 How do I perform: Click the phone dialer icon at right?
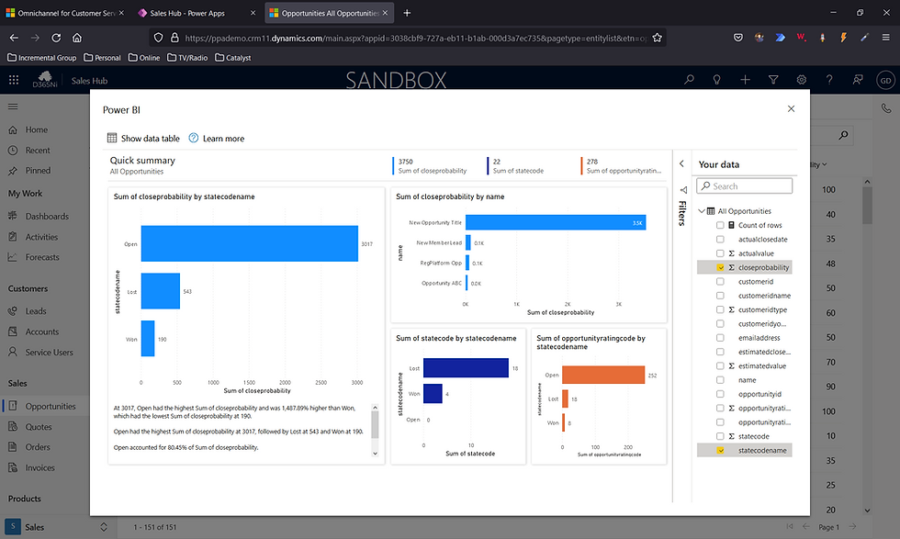[x=885, y=108]
